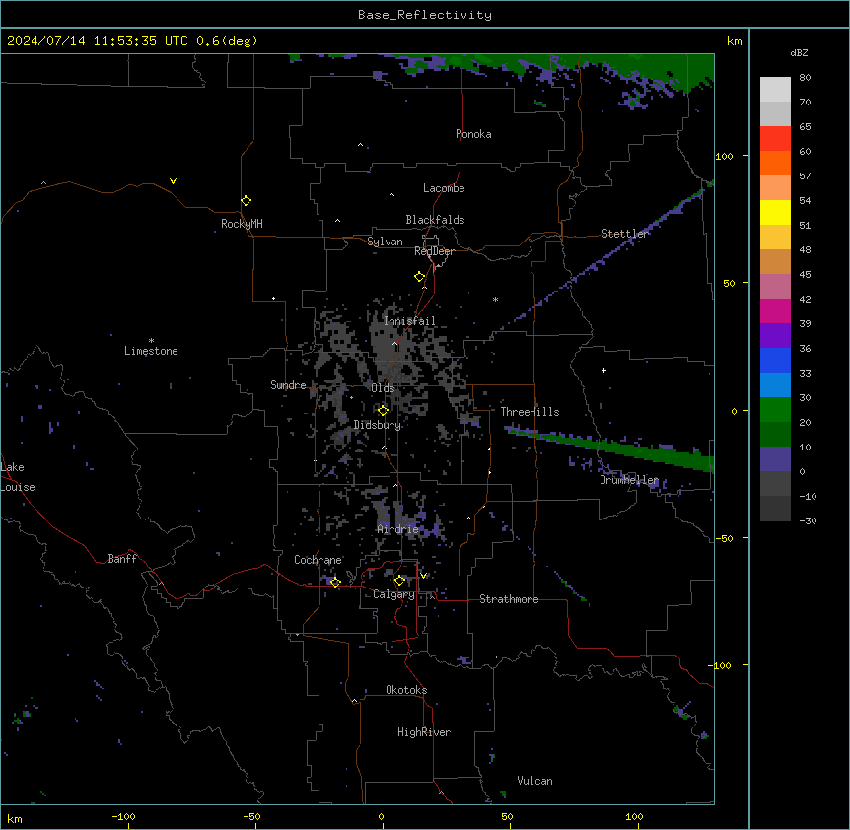Click the Didsbury town label

coord(378,425)
